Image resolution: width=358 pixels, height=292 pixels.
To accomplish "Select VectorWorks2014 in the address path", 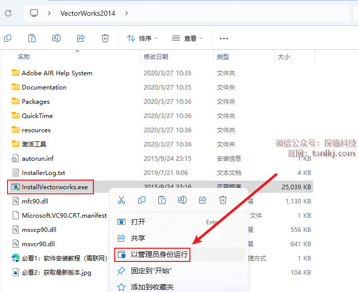I will click(88, 13).
